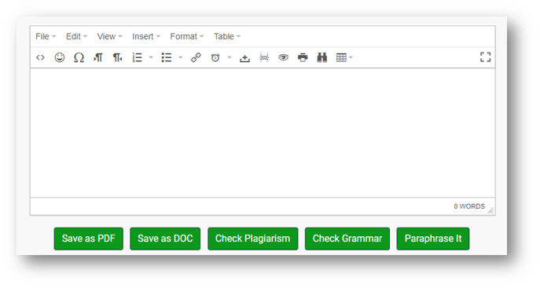The image size is (540, 288).
Task: Expand the table toolbar dropdown arrow
Action: (x=351, y=57)
